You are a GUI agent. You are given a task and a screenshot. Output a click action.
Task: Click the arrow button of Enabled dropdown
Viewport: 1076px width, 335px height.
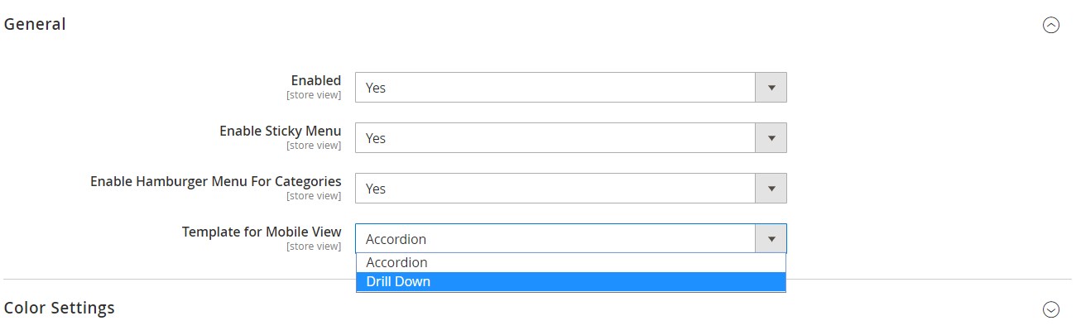771,88
